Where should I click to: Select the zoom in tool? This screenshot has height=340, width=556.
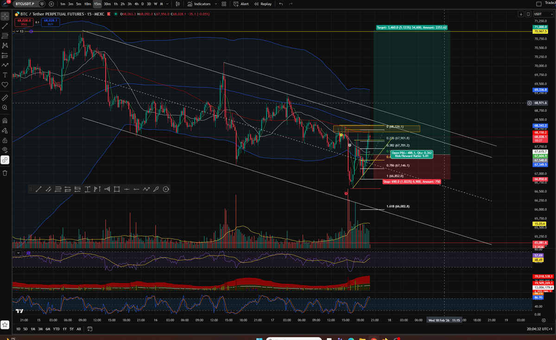5,107
